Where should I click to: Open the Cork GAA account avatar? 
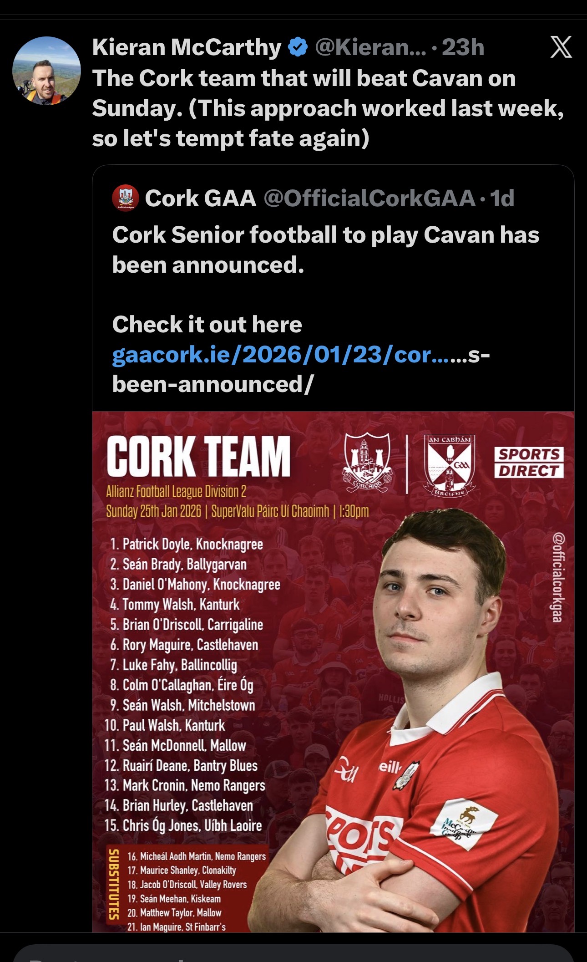tap(126, 198)
